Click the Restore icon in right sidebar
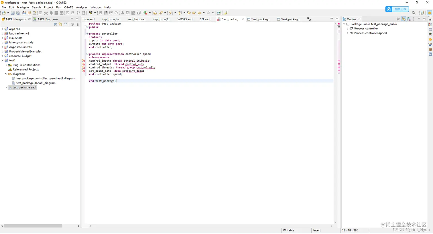Screen dimensions: 433x234 pos(430,19)
